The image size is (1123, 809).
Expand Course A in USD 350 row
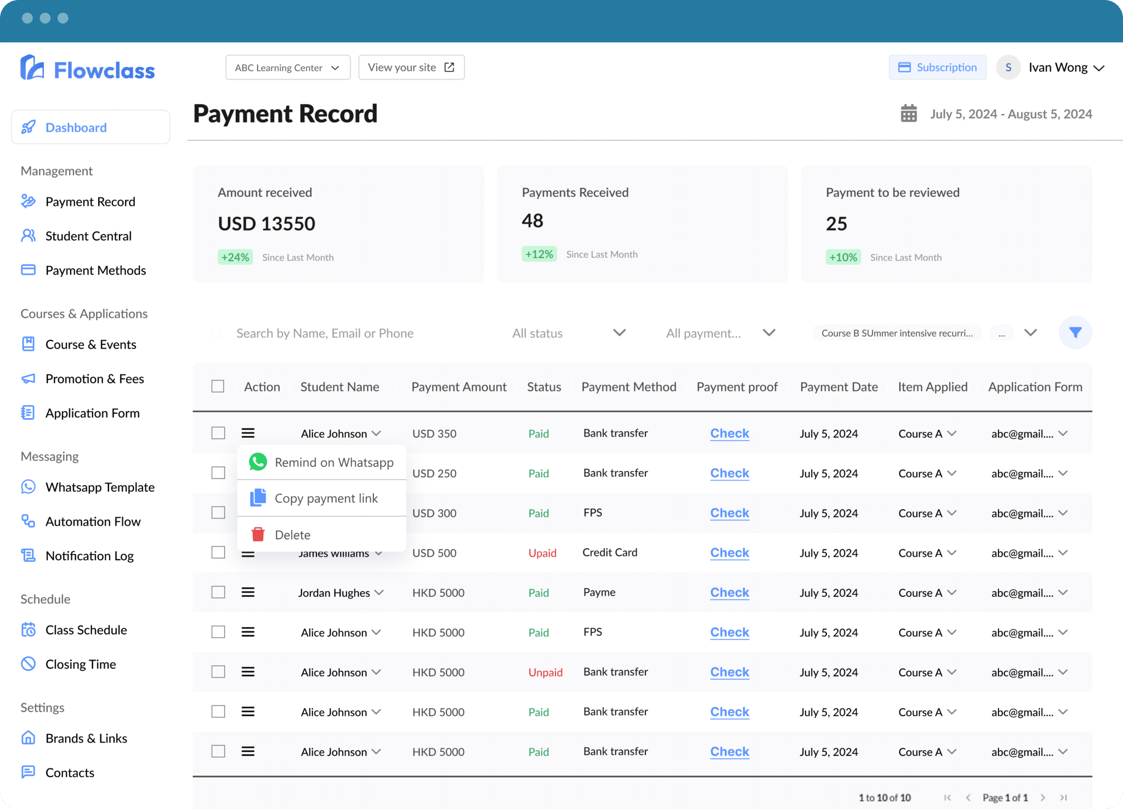tap(952, 433)
